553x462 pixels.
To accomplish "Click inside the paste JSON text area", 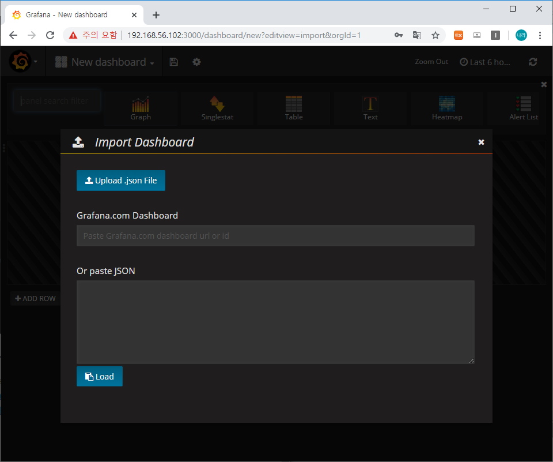I will 275,322.
